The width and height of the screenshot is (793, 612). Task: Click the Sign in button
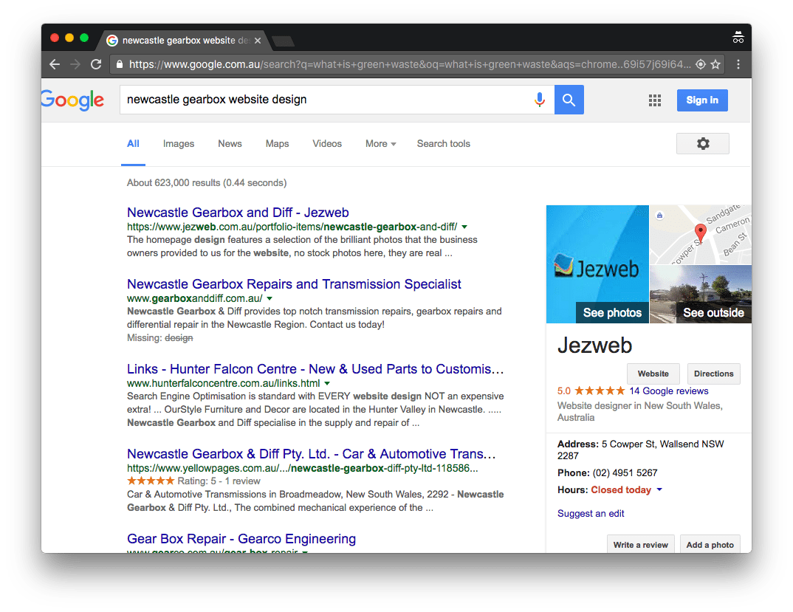point(702,100)
